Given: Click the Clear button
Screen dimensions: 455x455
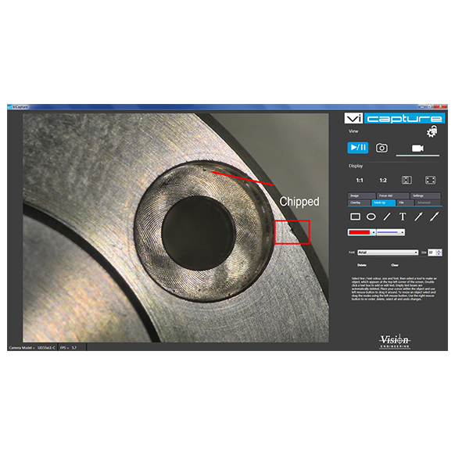Looking at the screenshot, I should [x=395, y=265].
